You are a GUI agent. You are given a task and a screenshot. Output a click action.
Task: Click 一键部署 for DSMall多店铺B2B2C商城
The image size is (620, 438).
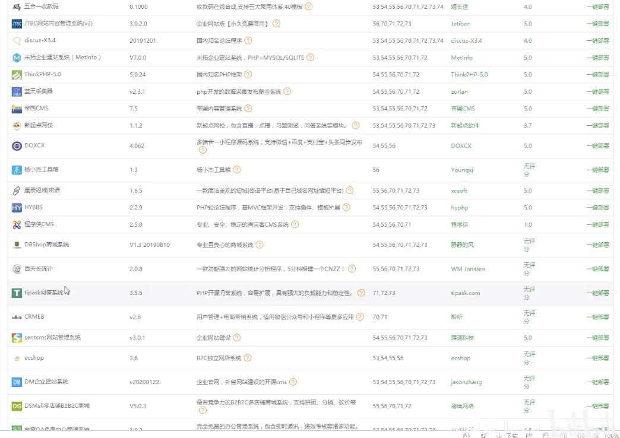coord(597,406)
